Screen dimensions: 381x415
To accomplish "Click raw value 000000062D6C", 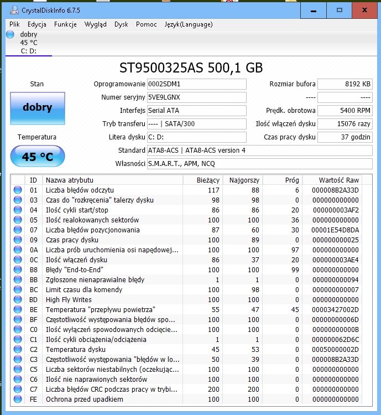I will coord(335,340).
